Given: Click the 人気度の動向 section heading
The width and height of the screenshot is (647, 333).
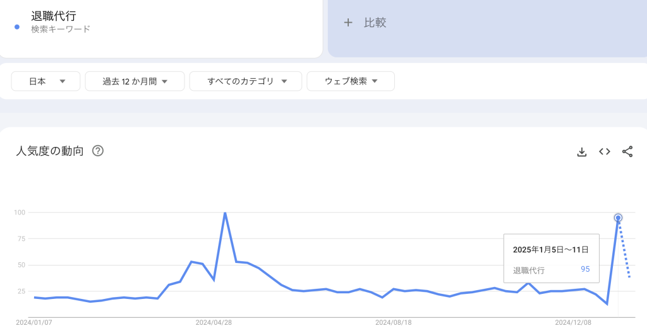Looking at the screenshot, I should tap(49, 151).
